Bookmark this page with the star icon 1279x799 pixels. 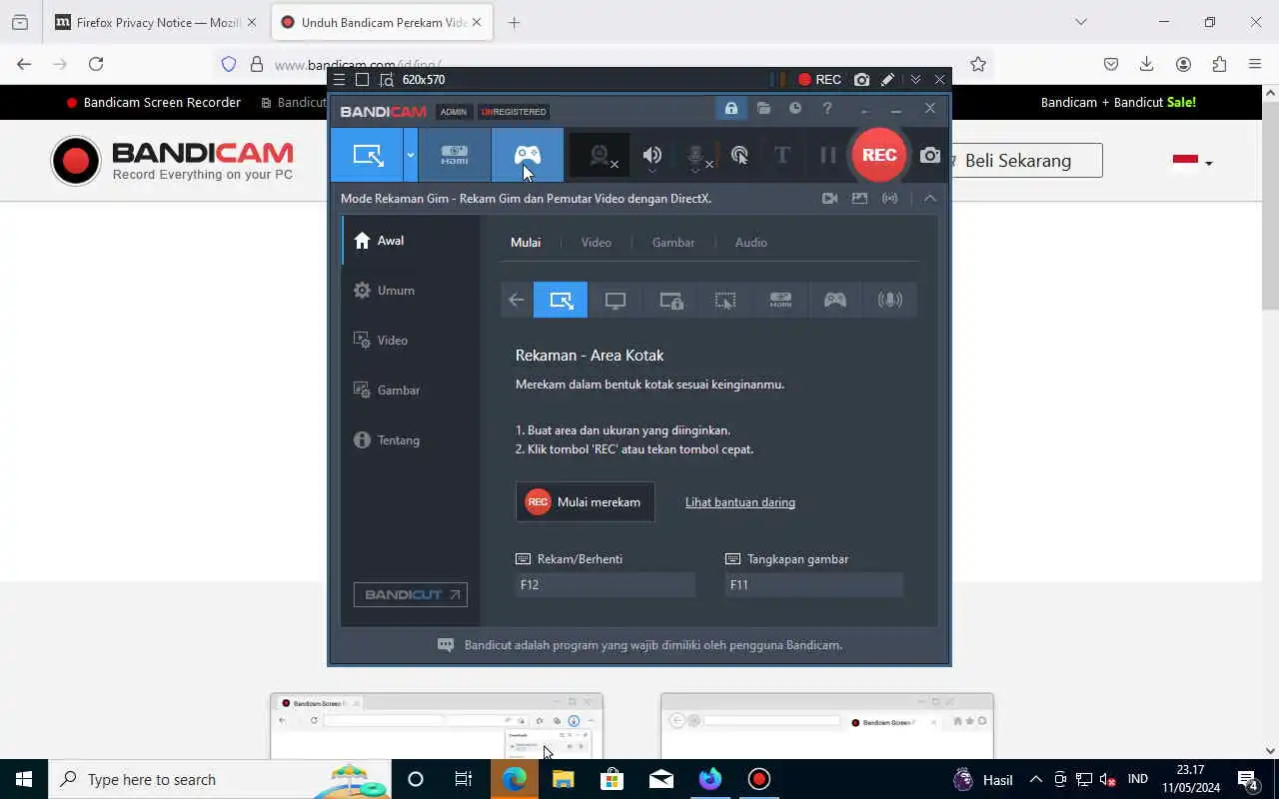[978, 64]
